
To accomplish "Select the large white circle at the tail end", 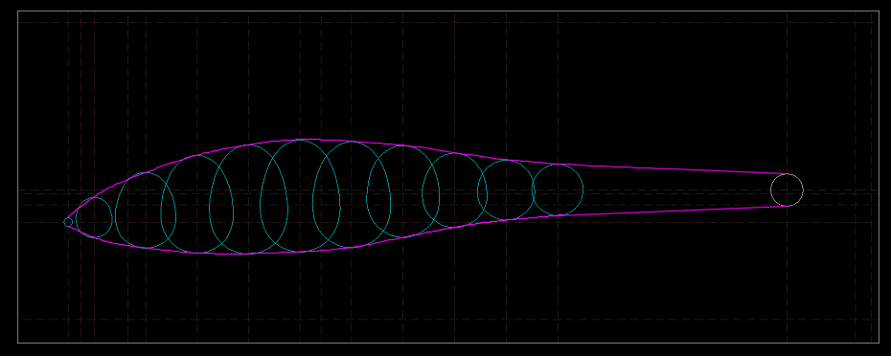I will tap(787, 190).
